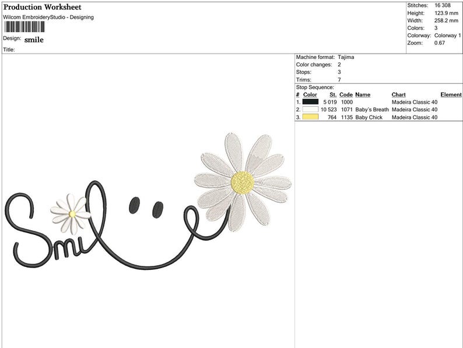This screenshot has width=463, height=348.
Task: Click the 'Code' column header
Action: (346, 95)
